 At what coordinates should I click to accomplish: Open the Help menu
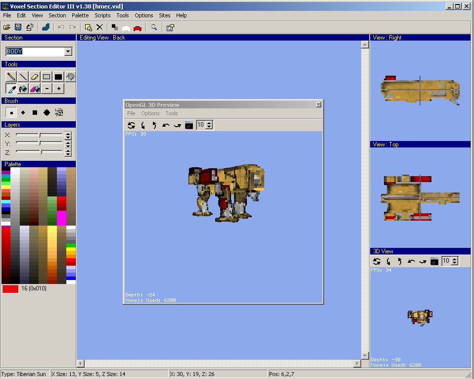(182, 15)
